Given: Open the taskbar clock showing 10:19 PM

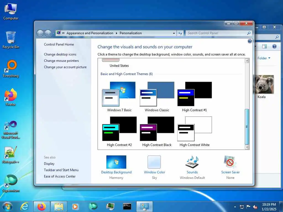Looking at the screenshot, I should [269, 207].
